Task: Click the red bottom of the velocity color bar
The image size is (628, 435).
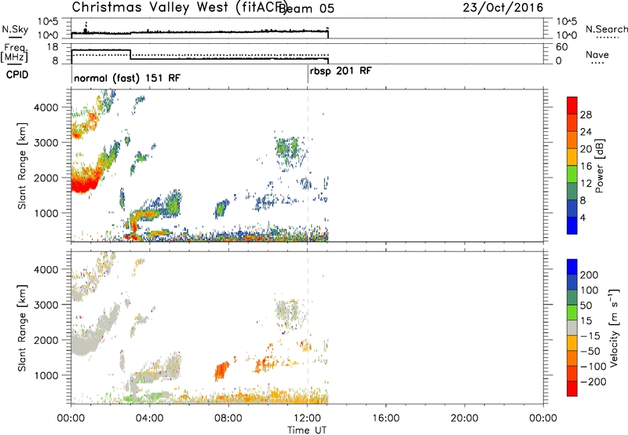Action: (x=572, y=389)
